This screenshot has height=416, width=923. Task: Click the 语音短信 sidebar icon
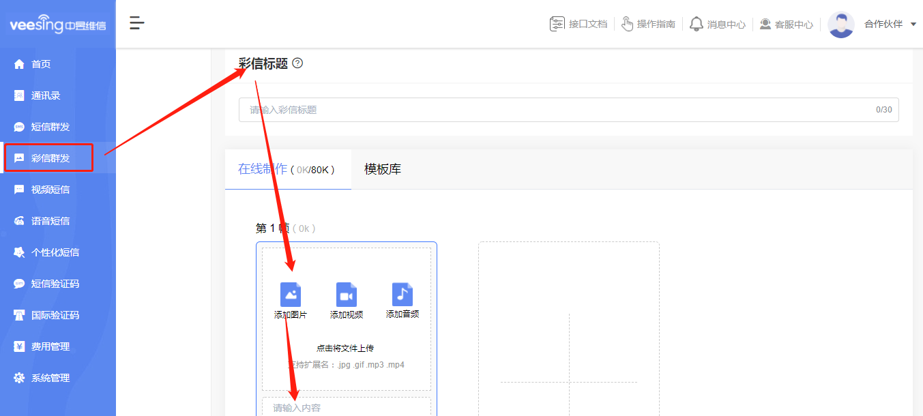[x=18, y=220]
